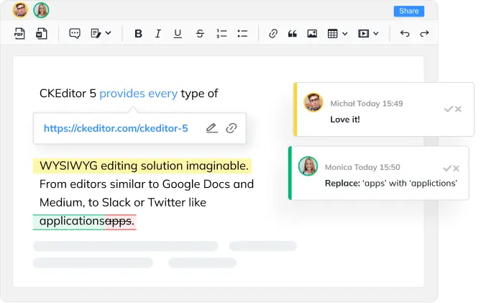Click the 'Michał Today 15:49' header
The image size is (481, 303).
pos(367,104)
